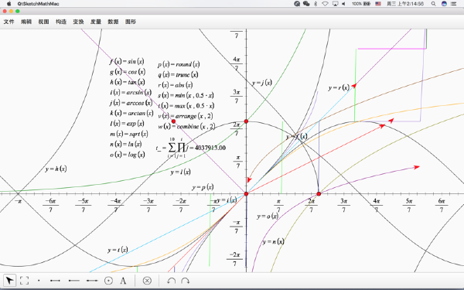Pick the point tool

[x=39, y=280]
